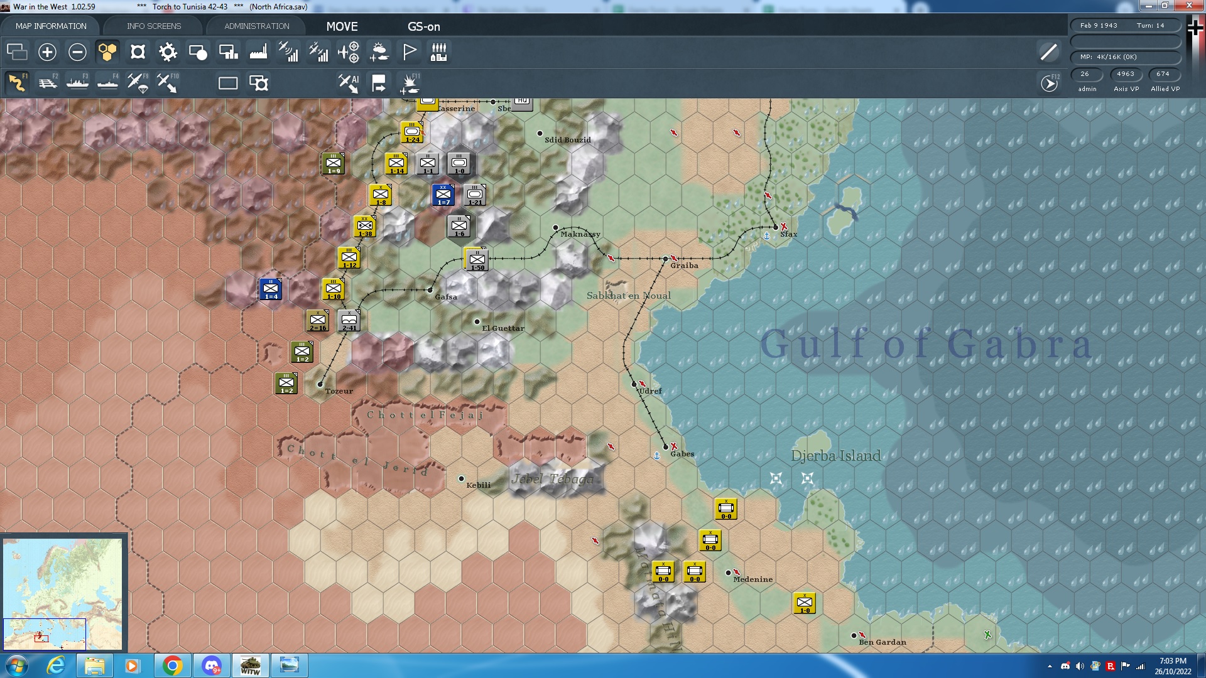Viewport: 1206px width, 678px height.
Task: Toggle the weather overlay icon
Action: click(379, 52)
